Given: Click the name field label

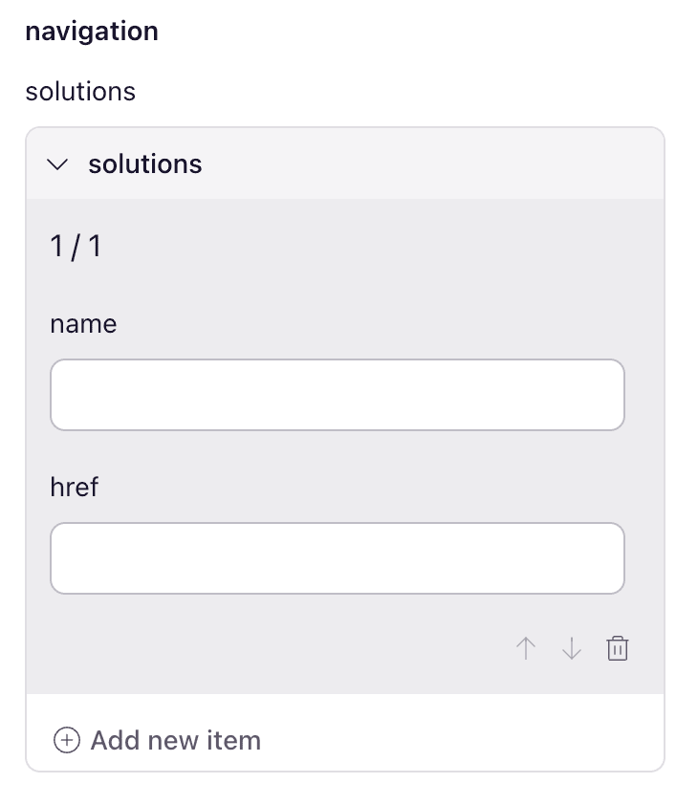Looking at the screenshot, I should pos(83,324).
